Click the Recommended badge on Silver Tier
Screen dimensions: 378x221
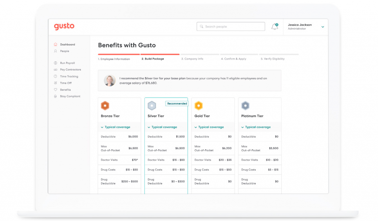pos(177,104)
